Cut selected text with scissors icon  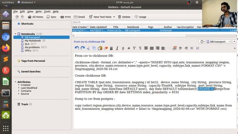pyautogui.click(x=88, y=48)
